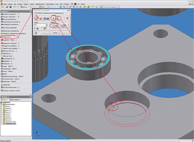
Task: Open Параметры in the panel
Action: point(5,85)
